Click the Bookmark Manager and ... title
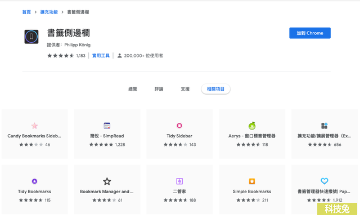360x218 pixels. [107, 192]
